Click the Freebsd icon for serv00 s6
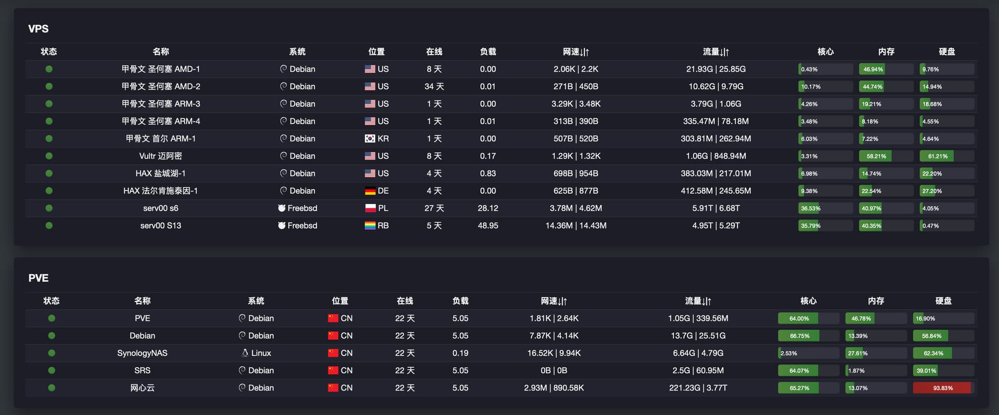The width and height of the screenshot is (999, 415). click(281, 208)
